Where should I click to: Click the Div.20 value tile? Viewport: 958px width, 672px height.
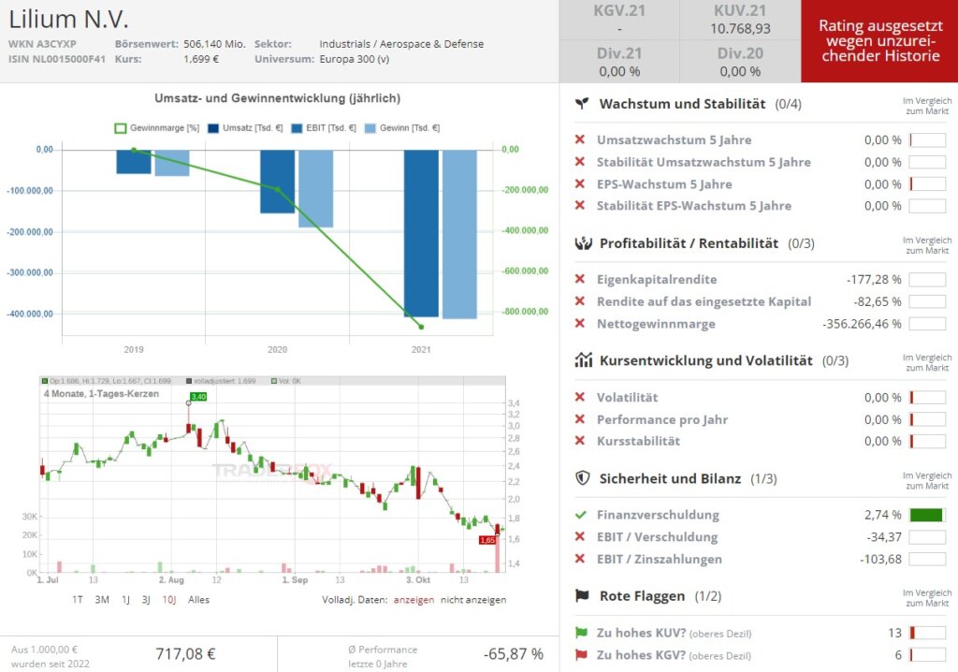pos(741,62)
